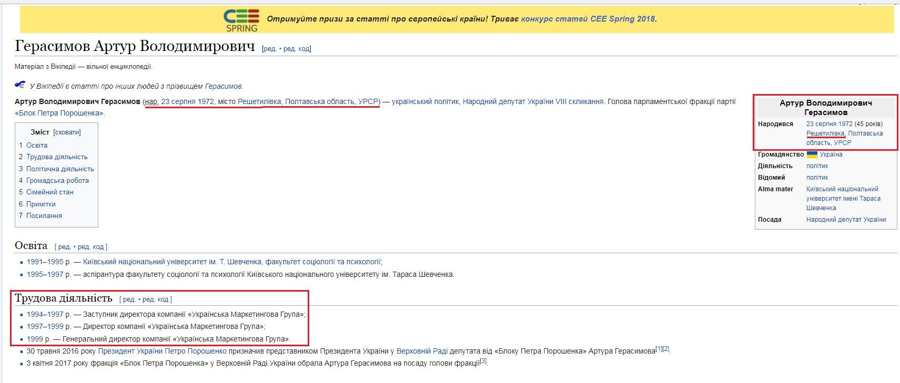Go to «Трудова діяльність» contents entry
The height and width of the screenshot is (383, 900).
[x=57, y=157]
